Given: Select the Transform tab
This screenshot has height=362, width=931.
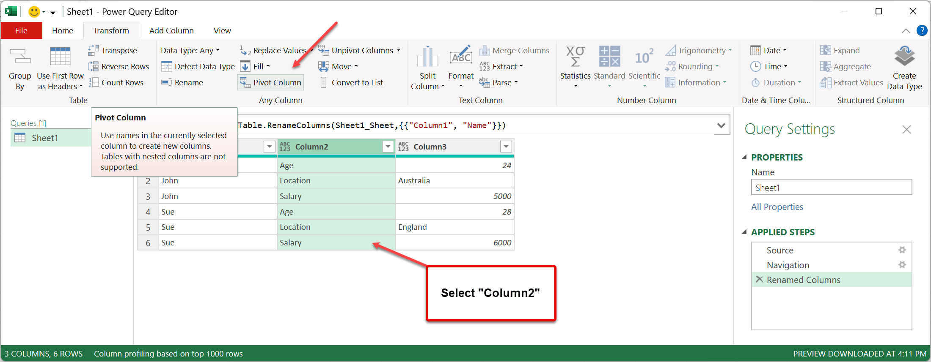Looking at the screenshot, I should 111,30.
